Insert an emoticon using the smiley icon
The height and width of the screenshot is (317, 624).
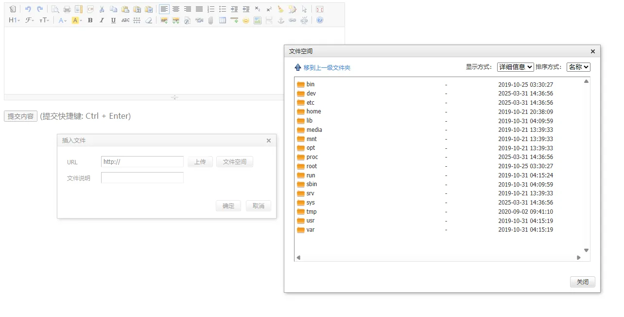click(x=246, y=20)
